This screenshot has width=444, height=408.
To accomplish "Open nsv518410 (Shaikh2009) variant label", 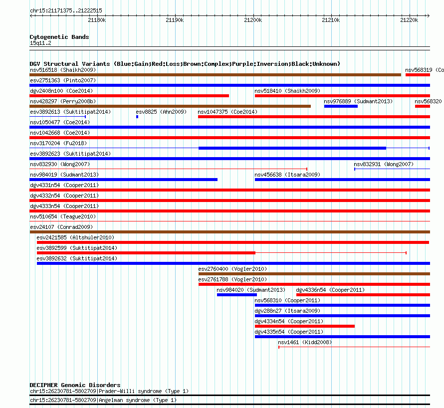I will [x=287, y=91].
